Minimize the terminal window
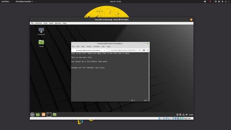Screen dimensions: 231x130 [x=140, y=43]
